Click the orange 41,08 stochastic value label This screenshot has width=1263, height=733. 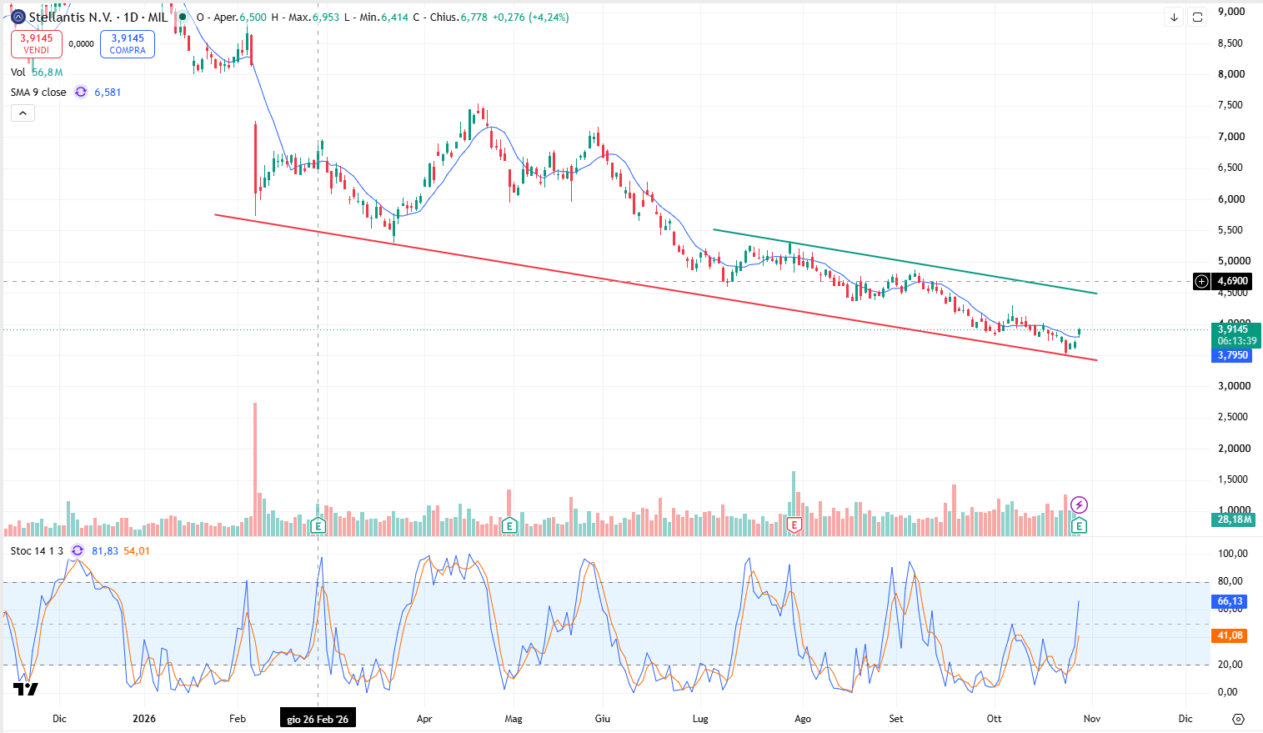click(x=1230, y=635)
